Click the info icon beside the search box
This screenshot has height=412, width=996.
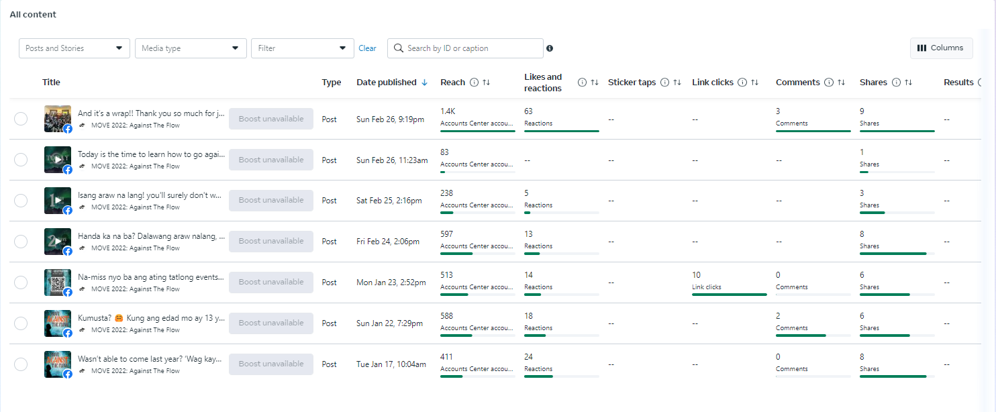(x=550, y=48)
